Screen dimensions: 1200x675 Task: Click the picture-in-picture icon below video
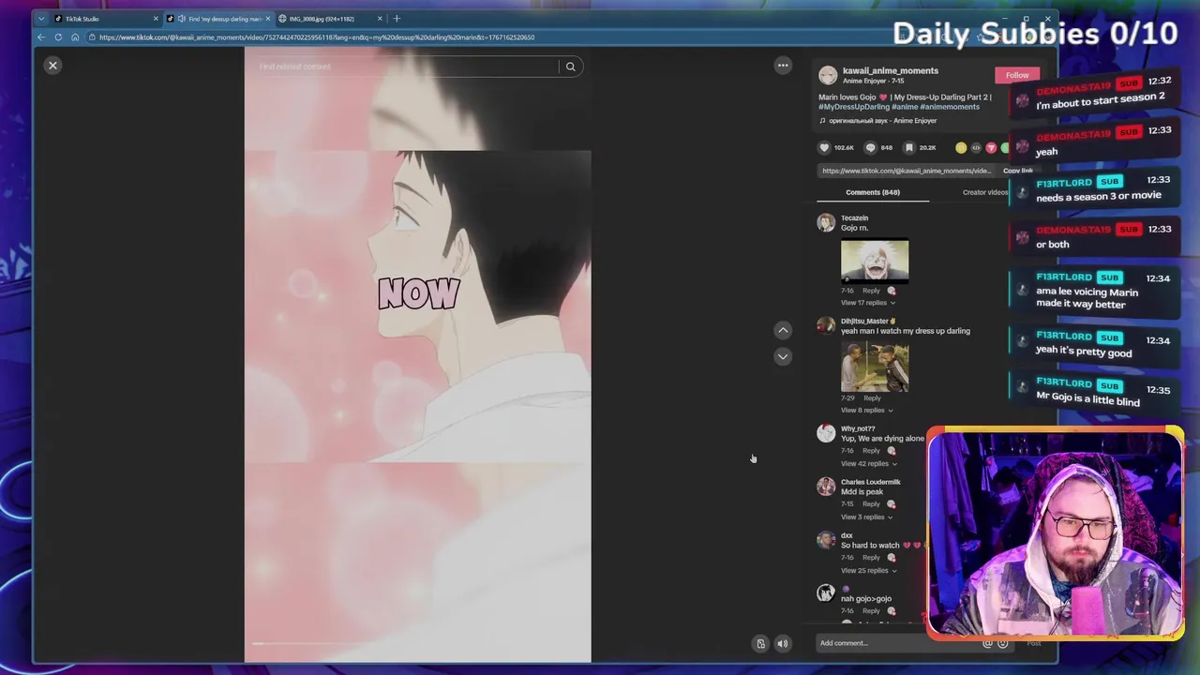[760, 643]
